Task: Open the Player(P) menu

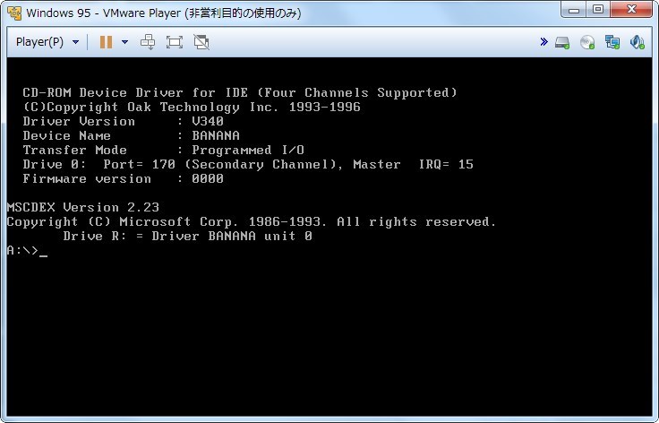Action: click(39, 42)
